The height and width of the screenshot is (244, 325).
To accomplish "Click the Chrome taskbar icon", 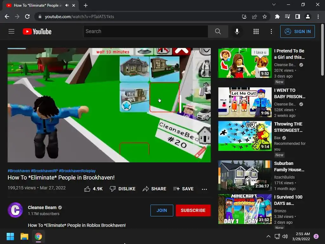I will point(38,236).
